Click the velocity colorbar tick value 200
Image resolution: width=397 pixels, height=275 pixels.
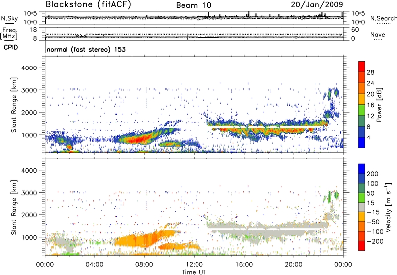click(x=373, y=174)
